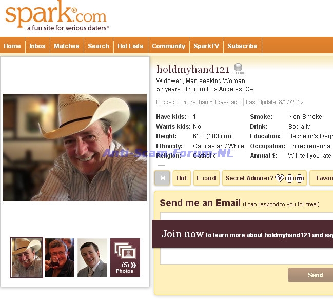The width and height of the screenshot is (333, 305).
Task: Open Hot Lists in navigation bar
Action: (130, 46)
